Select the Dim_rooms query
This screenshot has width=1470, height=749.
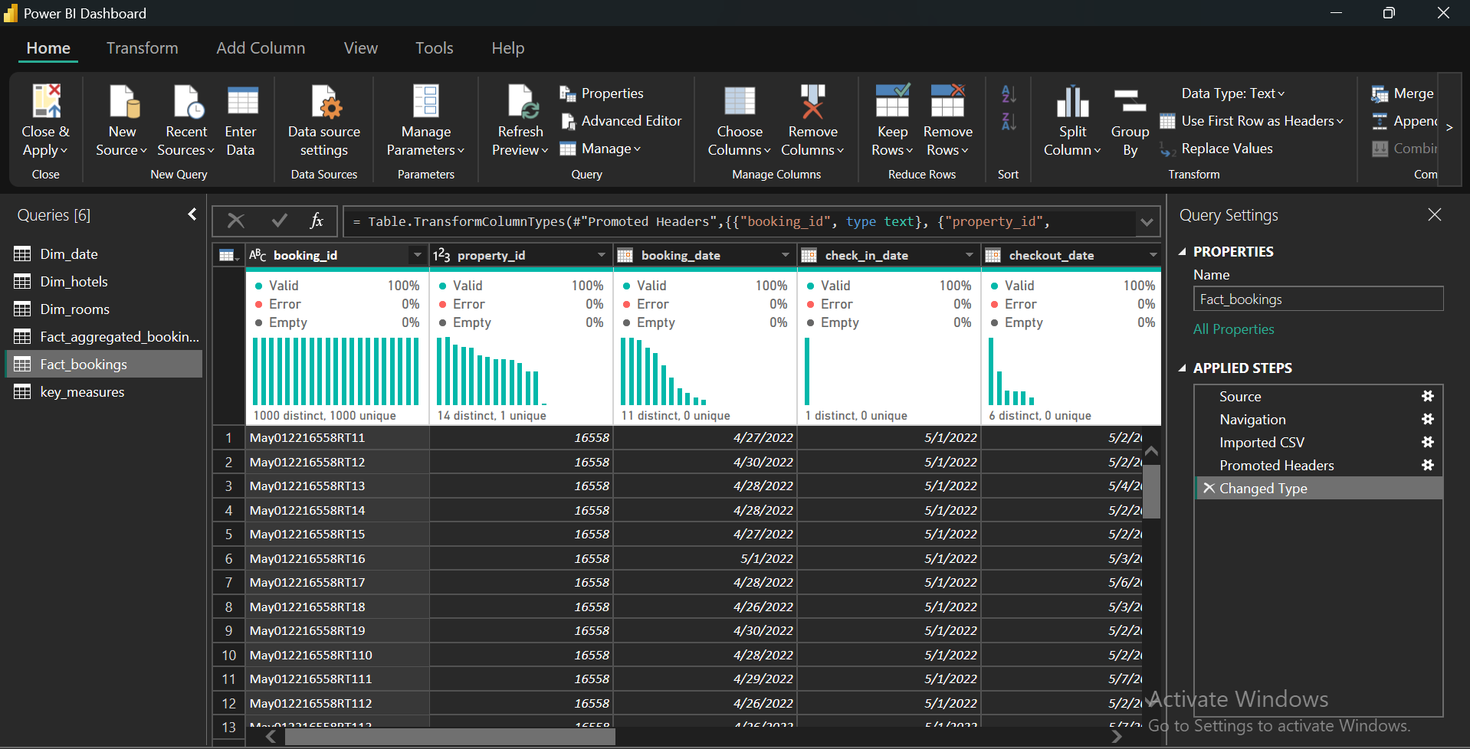[x=105, y=309]
